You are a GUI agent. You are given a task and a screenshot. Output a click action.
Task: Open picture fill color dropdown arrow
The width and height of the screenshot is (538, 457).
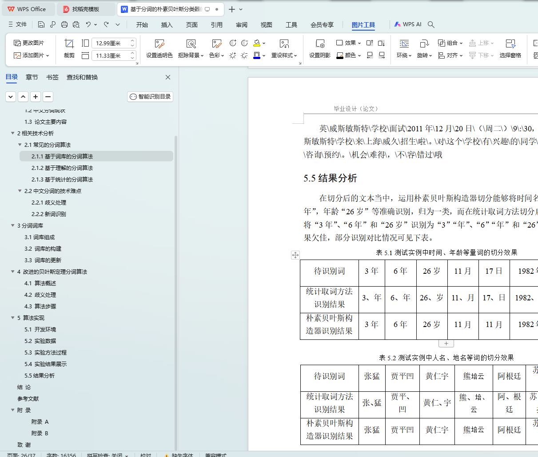264,43
